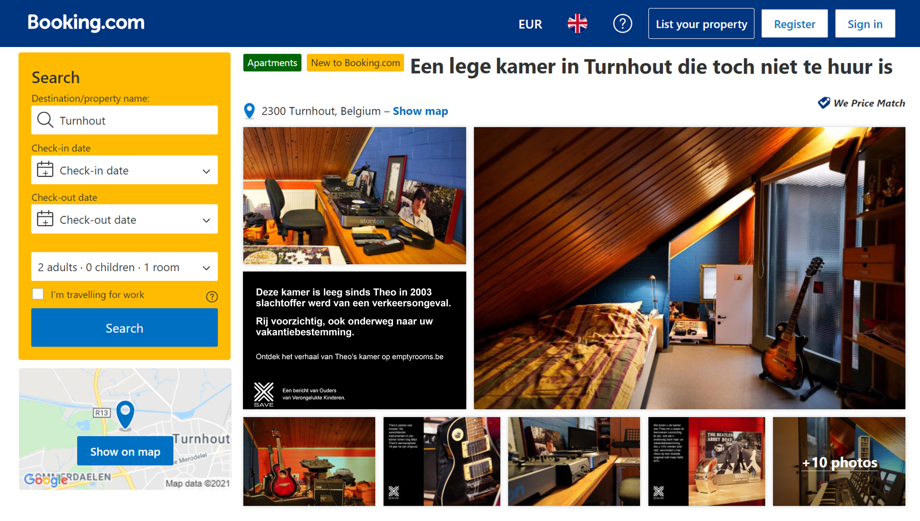
Task: Open the large bedroom with guitar photo
Action: click(689, 268)
